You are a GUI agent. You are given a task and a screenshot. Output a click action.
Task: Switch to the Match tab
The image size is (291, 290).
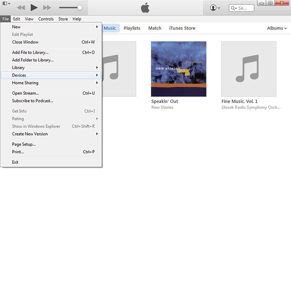click(155, 28)
